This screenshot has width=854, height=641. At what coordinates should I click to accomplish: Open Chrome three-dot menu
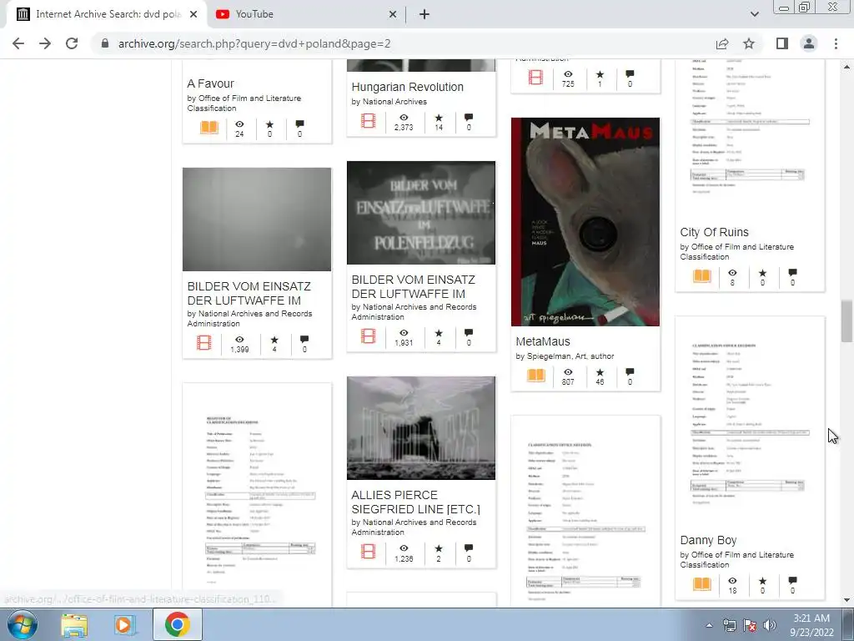click(836, 43)
